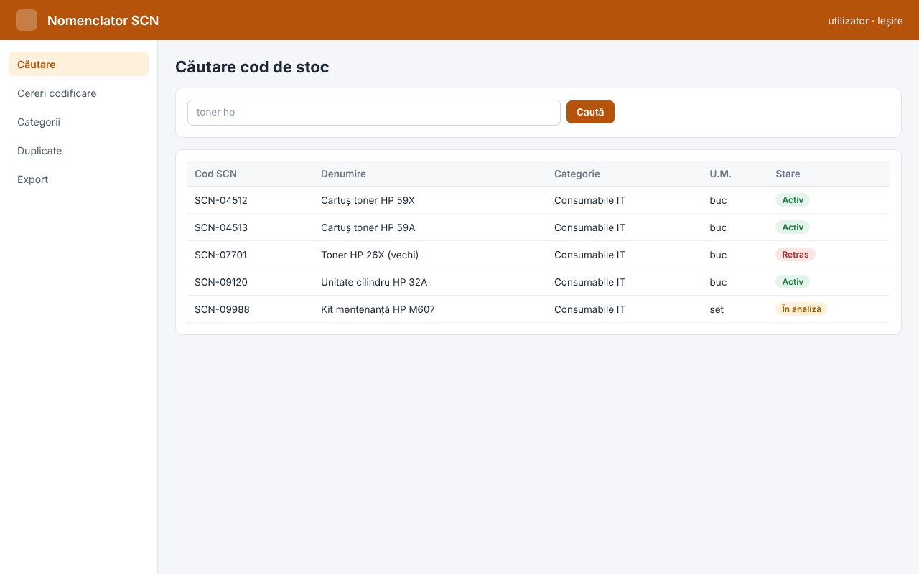919x574 pixels.
Task: Select code SCN-07701
Action: click(x=220, y=255)
